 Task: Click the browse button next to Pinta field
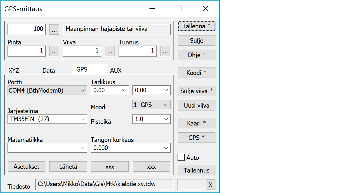click(54, 51)
